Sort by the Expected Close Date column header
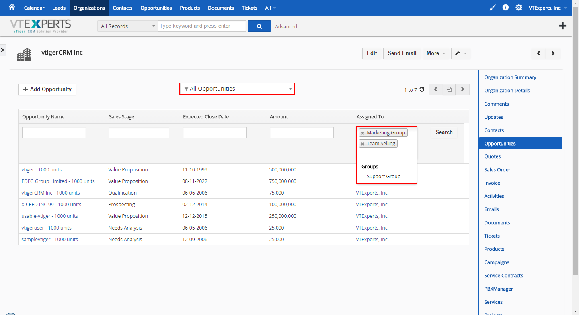579x315 pixels. [x=206, y=117]
